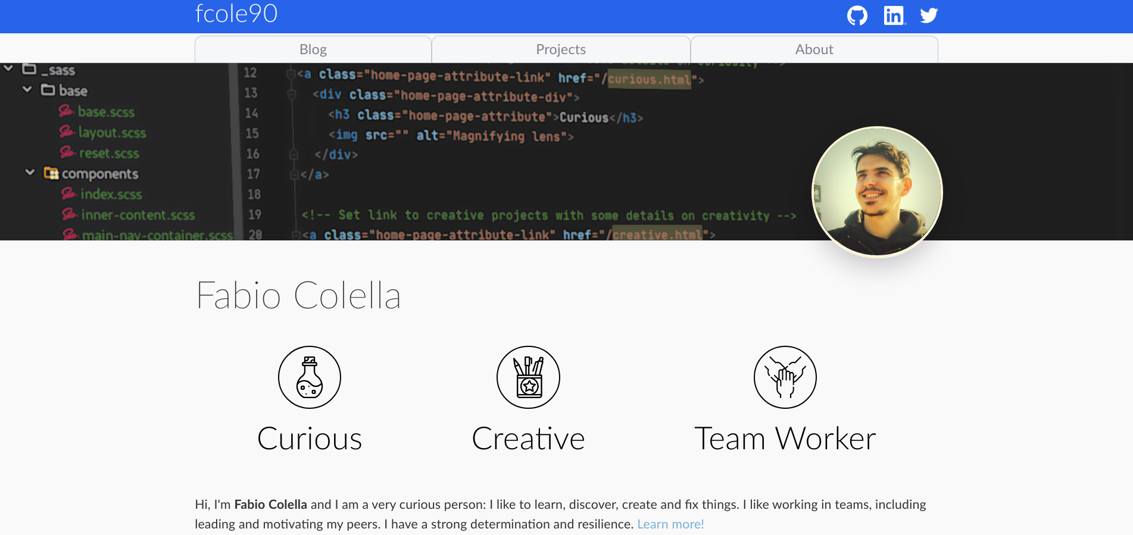Follow the Learn more! link

click(670, 524)
